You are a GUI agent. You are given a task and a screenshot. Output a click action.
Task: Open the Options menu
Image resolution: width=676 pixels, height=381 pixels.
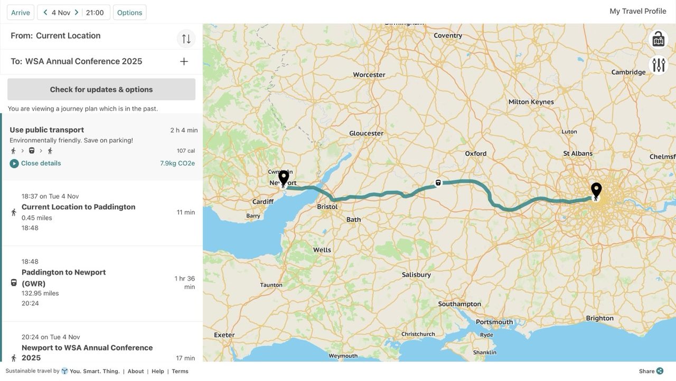point(129,13)
